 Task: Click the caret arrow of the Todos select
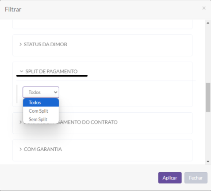pyautogui.click(x=55, y=92)
